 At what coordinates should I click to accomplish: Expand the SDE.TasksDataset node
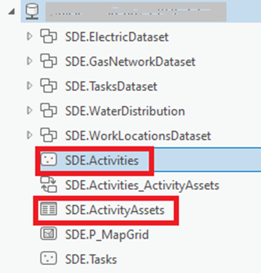point(29,85)
